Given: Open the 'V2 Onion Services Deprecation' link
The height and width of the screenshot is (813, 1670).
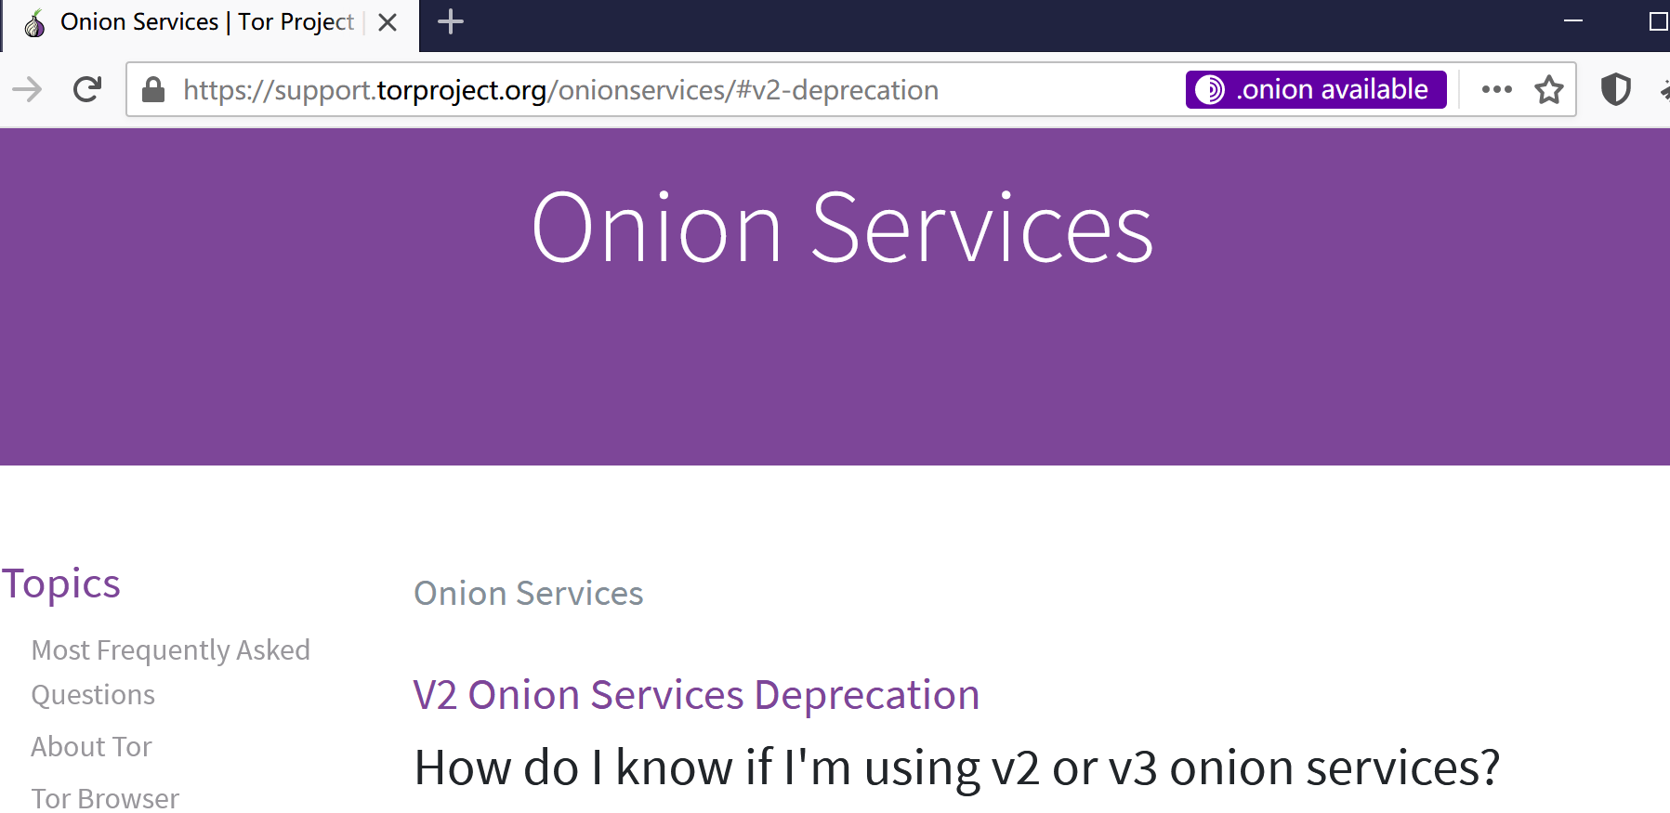Looking at the screenshot, I should tap(696, 694).
